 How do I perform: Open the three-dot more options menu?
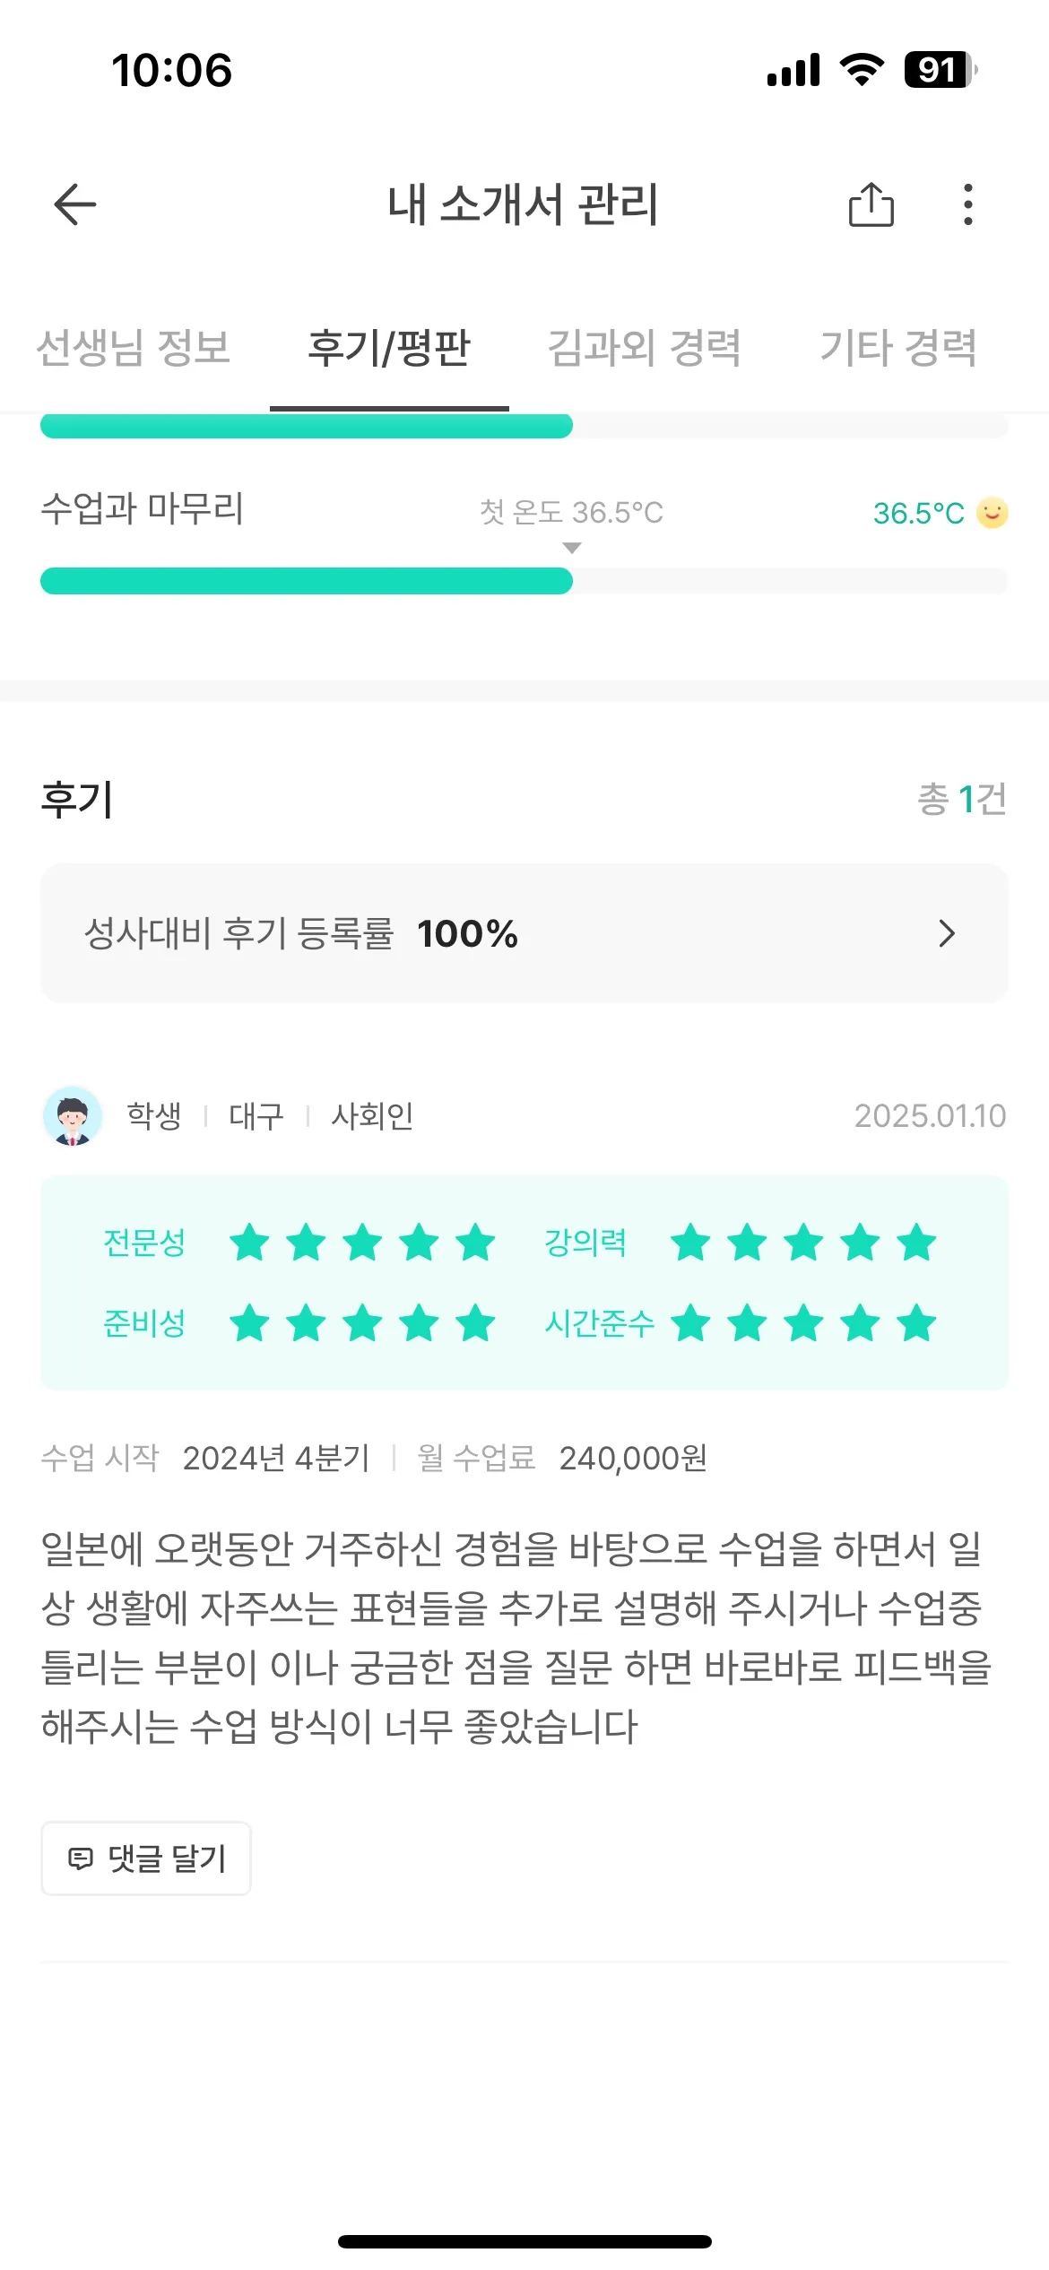(x=967, y=204)
